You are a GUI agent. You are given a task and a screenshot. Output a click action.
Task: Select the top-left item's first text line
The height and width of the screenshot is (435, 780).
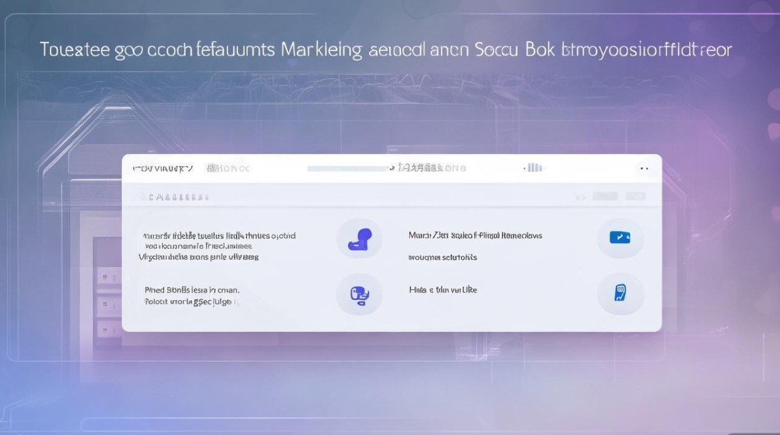219,236
